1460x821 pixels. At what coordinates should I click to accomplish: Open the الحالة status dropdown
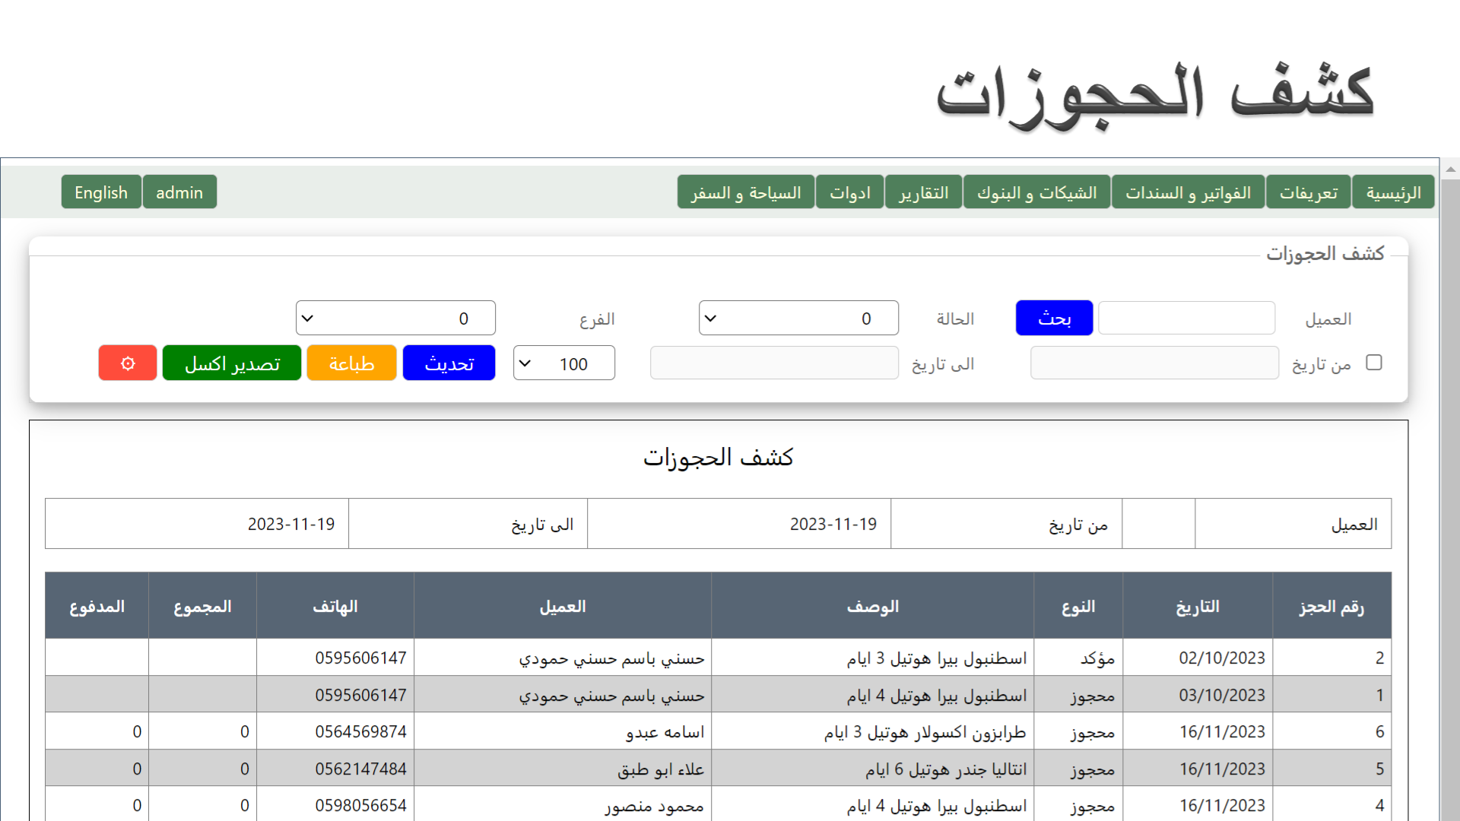(x=798, y=319)
